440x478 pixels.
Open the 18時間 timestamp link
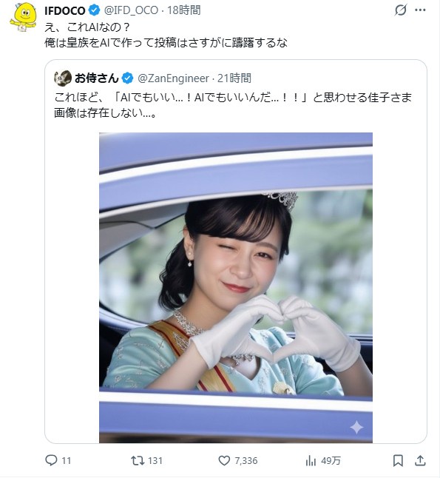(x=183, y=10)
